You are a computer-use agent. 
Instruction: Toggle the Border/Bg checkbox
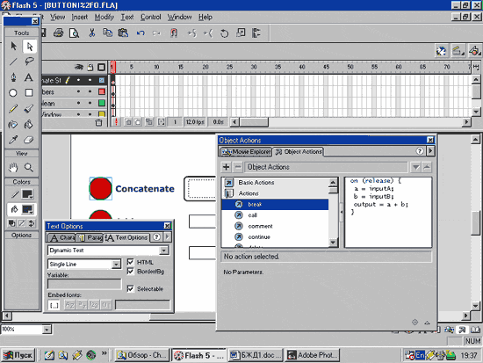(131, 271)
